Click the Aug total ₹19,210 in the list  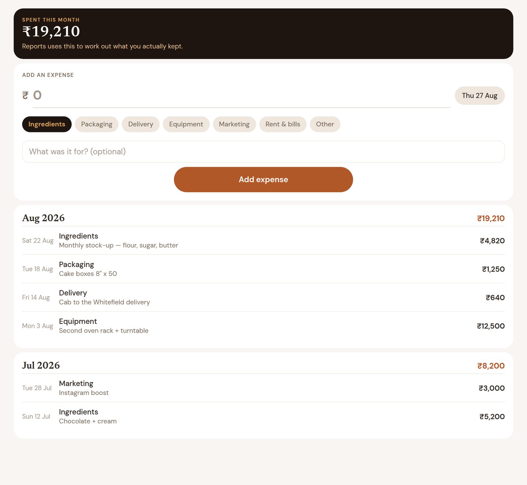tap(491, 218)
